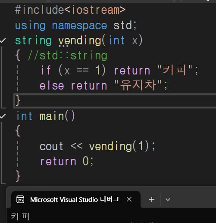Click the 'if (x == 1)' condition

73,70
